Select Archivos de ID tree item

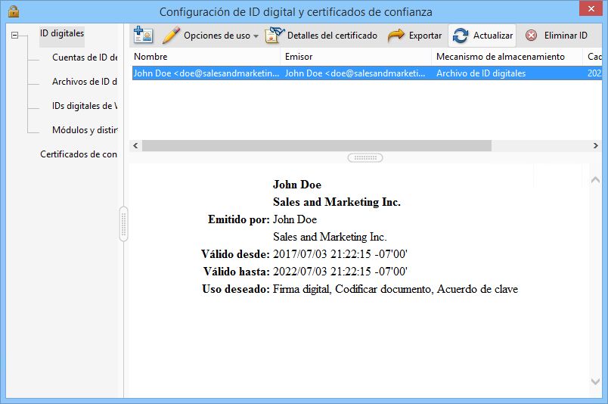click(85, 82)
